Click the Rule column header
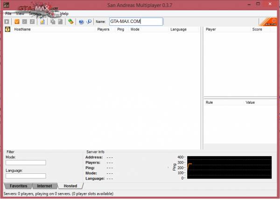280x200 pixels. pyautogui.click(x=209, y=102)
